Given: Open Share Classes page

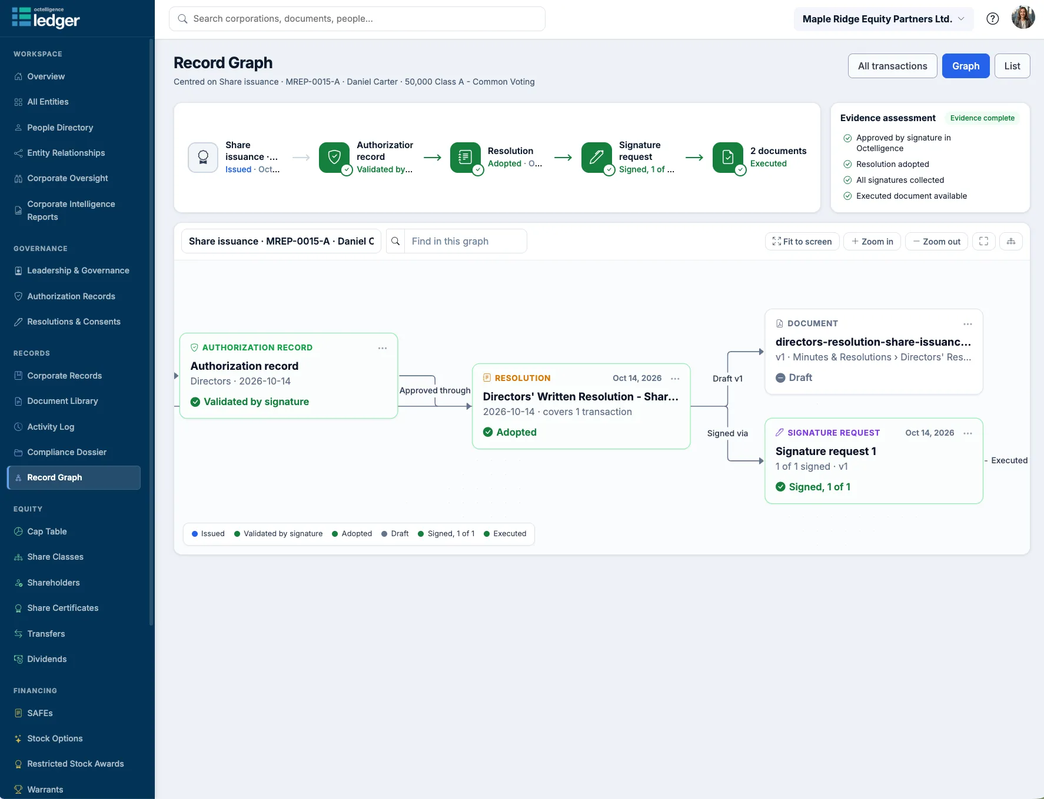Looking at the screenshot, I should (x=74, y=557).
